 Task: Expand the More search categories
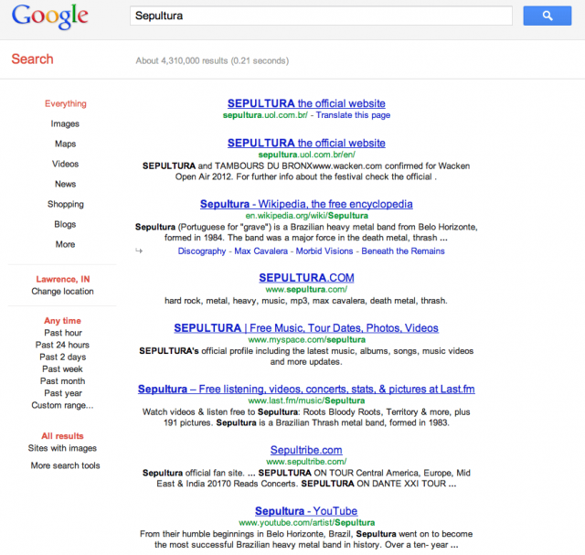click(x=65, y=244)
